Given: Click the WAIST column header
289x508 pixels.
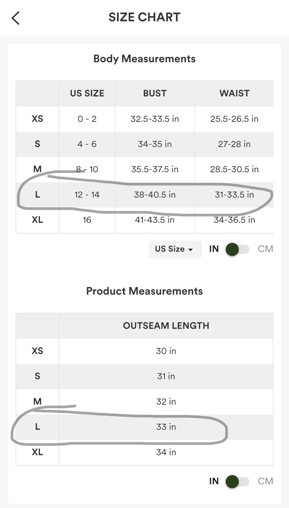Looking at the screenshot, I should 234,93.
